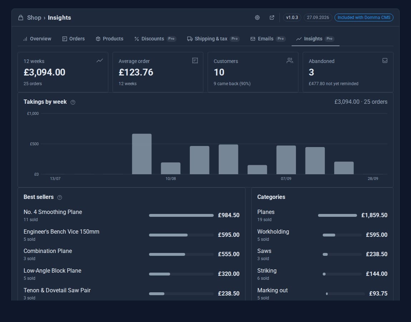The width and height of the screenshot is (411, 322).
Task: Click the 25 orders text in the 12 weeks card
Action: [33, 84]
